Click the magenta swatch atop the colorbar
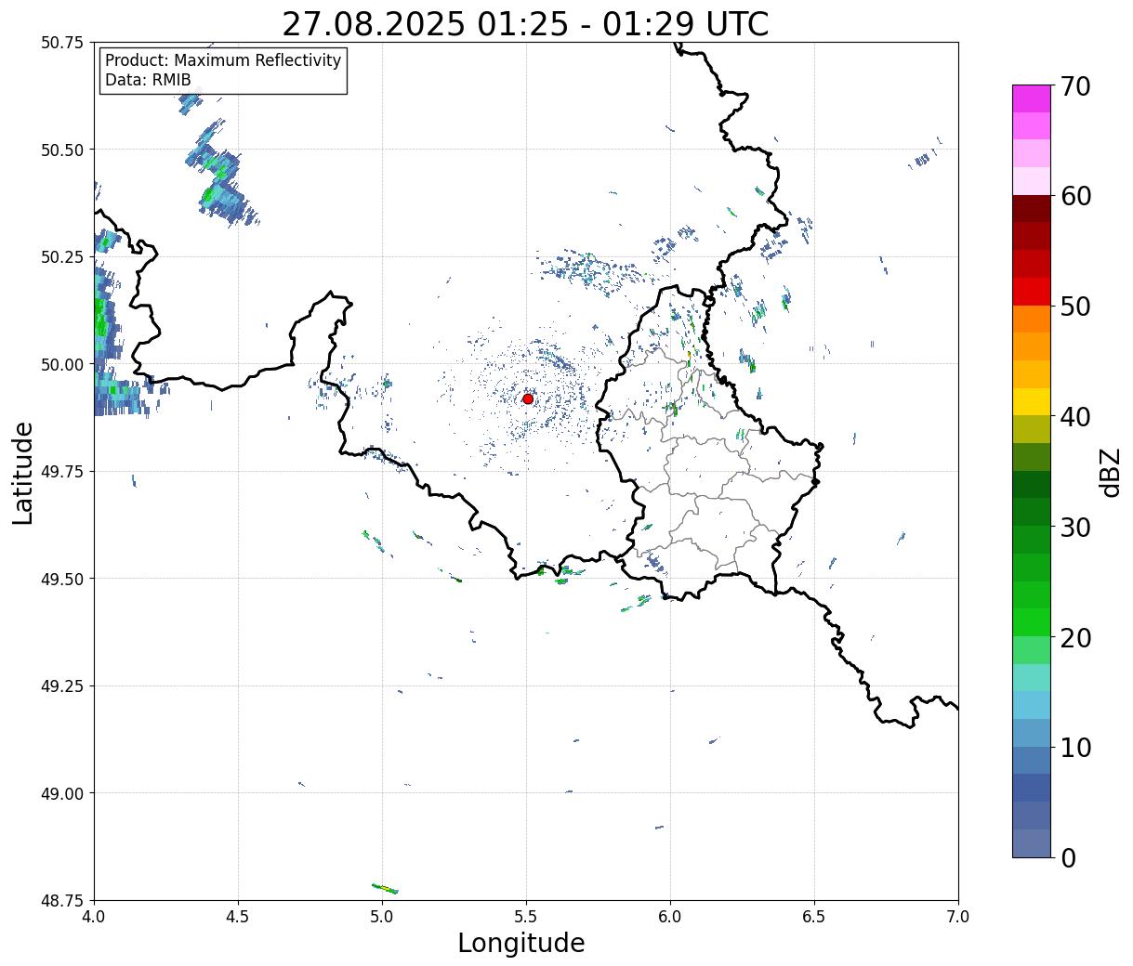The image size is (1133, 966). coord(1032,98)
